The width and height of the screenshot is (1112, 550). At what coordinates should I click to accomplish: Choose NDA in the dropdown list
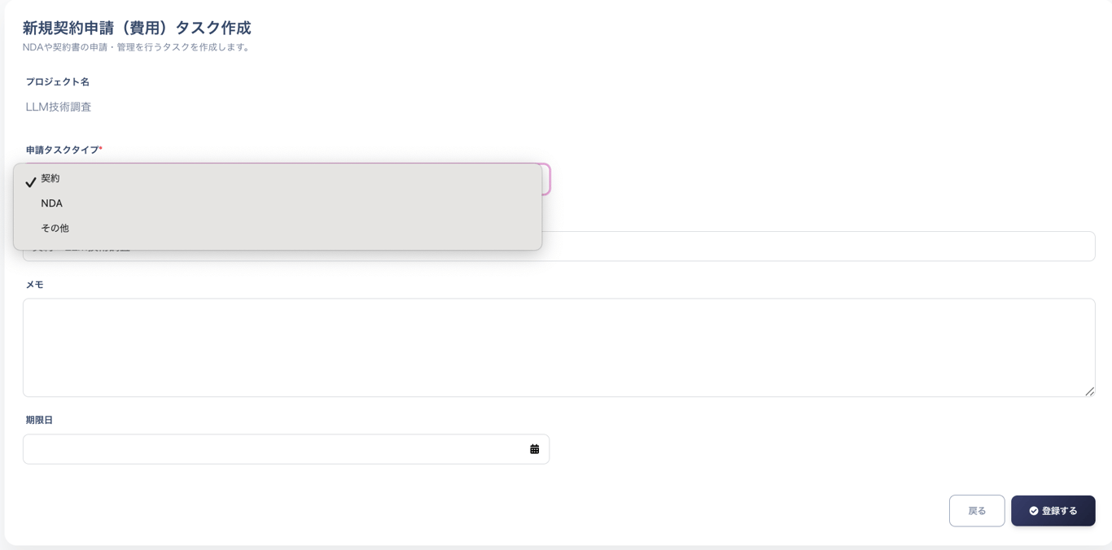point(51,203)
